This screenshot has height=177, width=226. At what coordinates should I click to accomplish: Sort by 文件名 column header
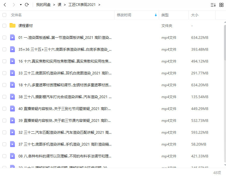pyautogui.click(x=16, y=15)
